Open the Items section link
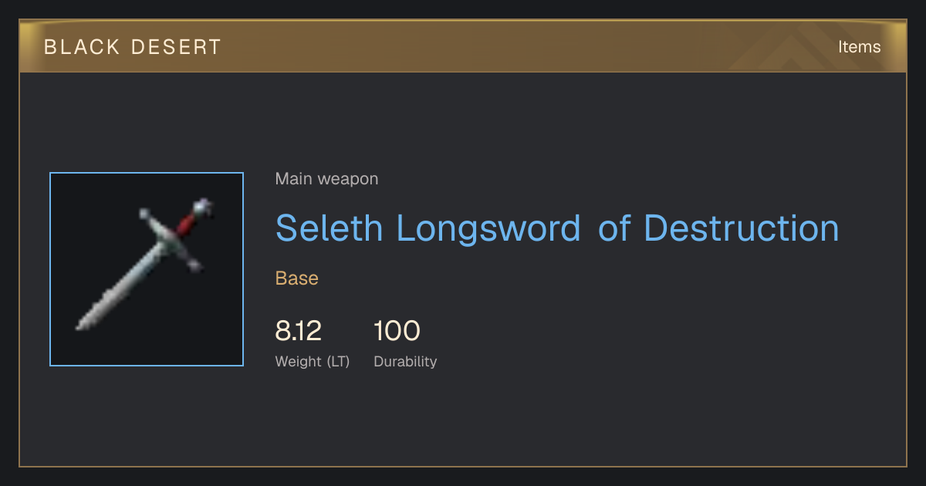The width and height of the screenshot is (926, 486). click(x=859, y=46)
